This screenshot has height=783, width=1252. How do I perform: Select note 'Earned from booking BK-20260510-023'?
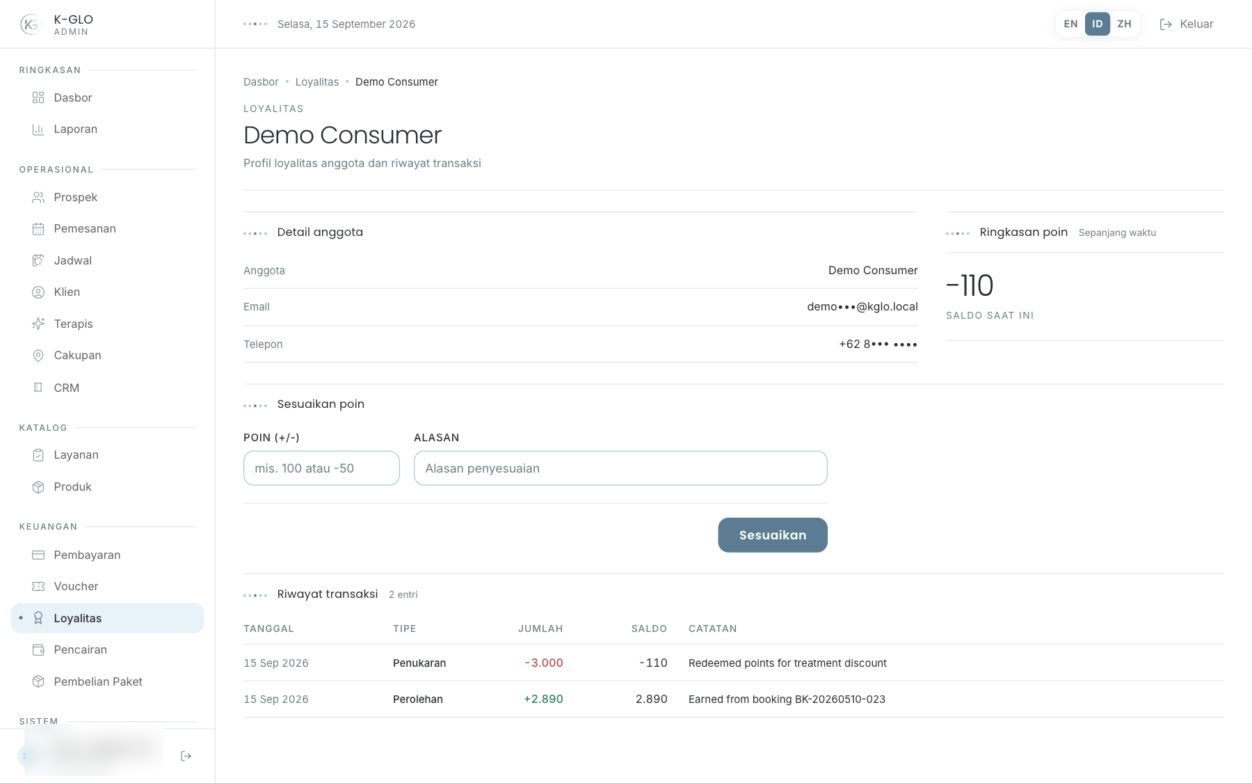coord(787,699)
